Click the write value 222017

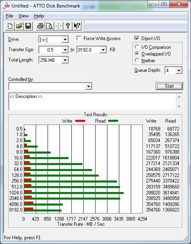(x=153, y=158)
